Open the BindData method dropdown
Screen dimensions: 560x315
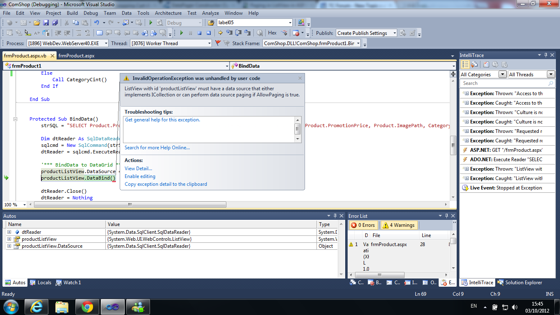pyautogui.click(x=343, y=66)
